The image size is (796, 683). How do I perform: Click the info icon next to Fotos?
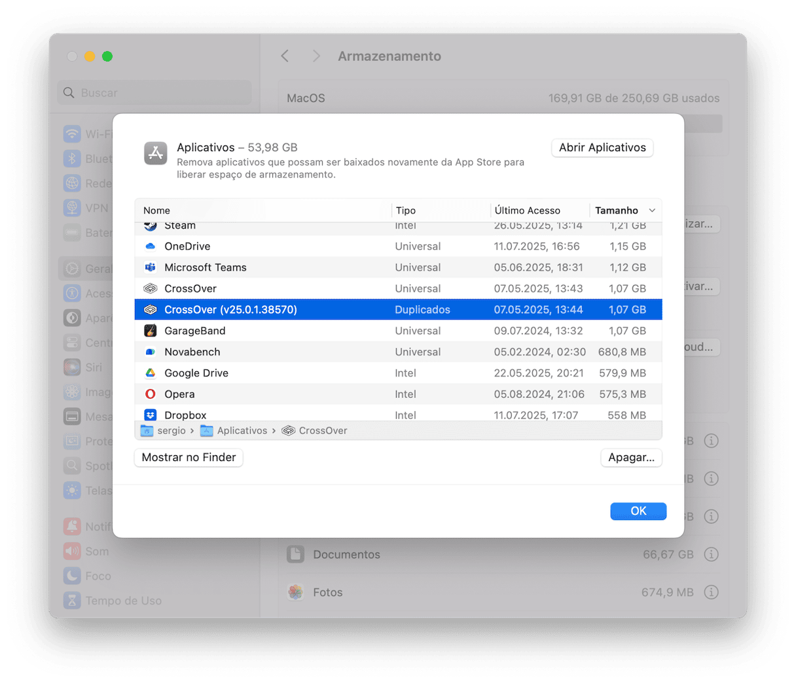coord(712,592)
